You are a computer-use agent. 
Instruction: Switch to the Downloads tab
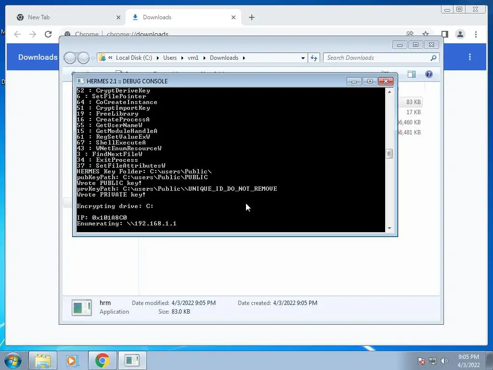(183, 17)
